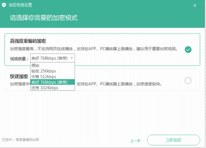Viewport: 206px width, 148px height.
Task: Choose 较低 256kbps option
Action: (x=52, y=71)
